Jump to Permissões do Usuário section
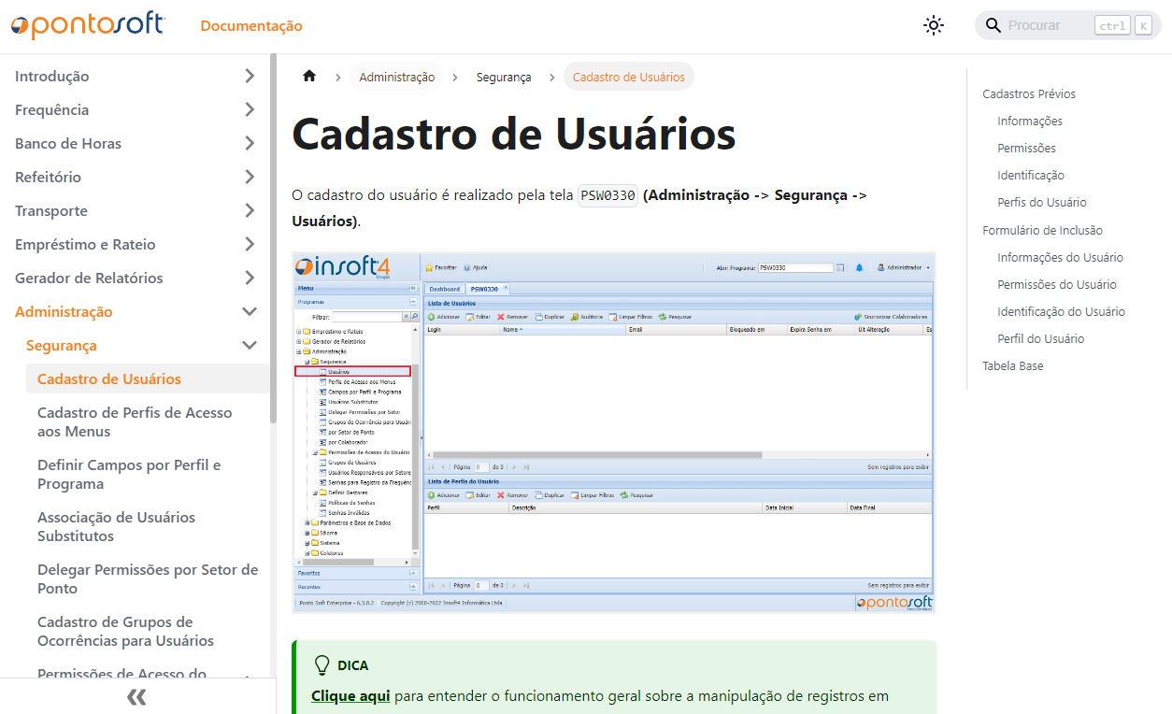The height and width of the screenshot is (714, 1172). click(x=1057, y=285)
